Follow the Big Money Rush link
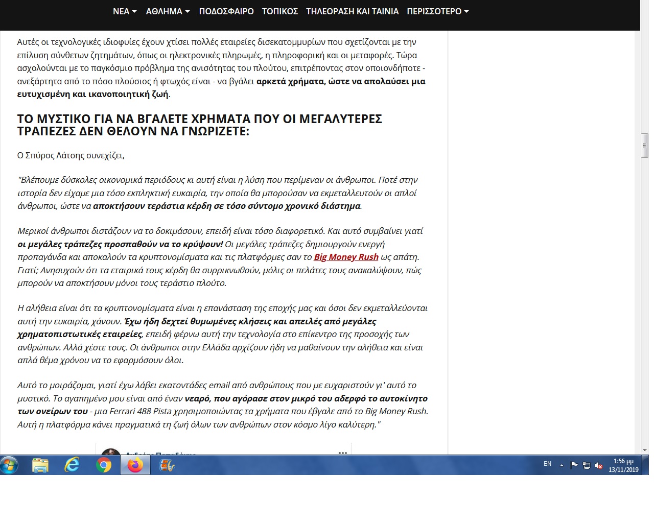The height and width of the screenshot is (523, 654). (x=346, y=257)
